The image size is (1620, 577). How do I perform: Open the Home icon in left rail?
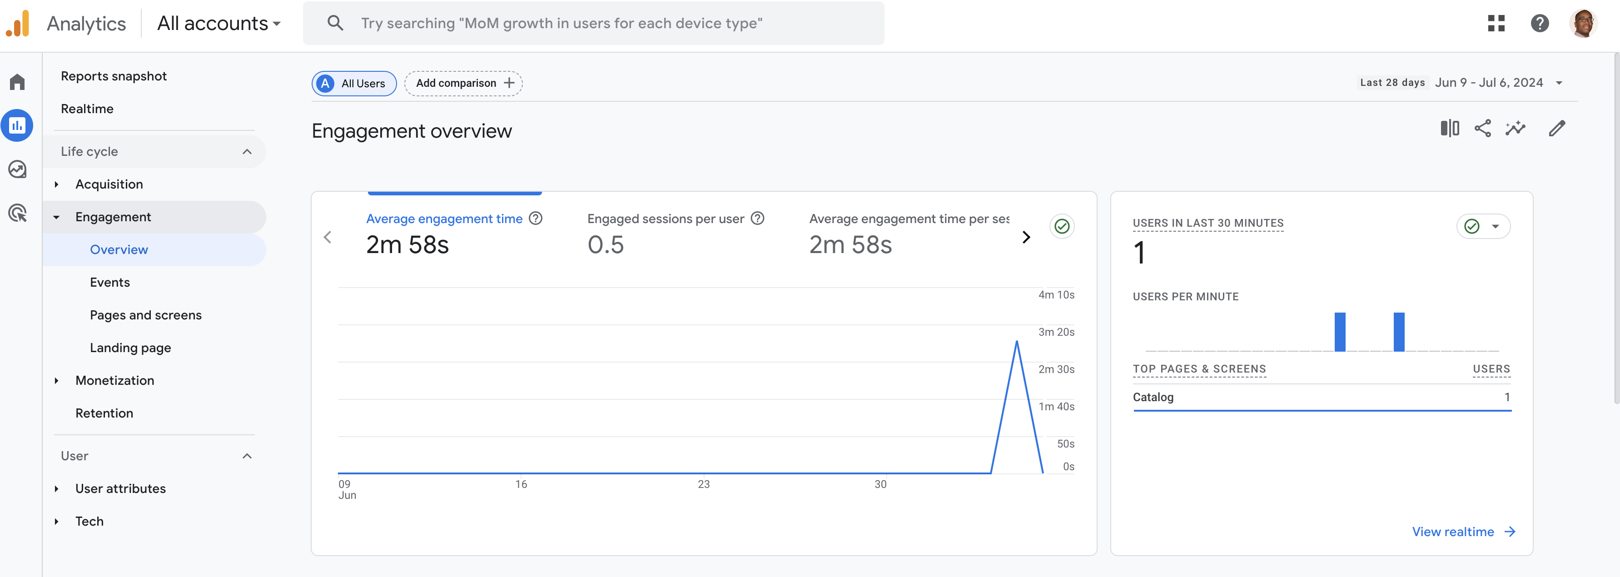18,82
